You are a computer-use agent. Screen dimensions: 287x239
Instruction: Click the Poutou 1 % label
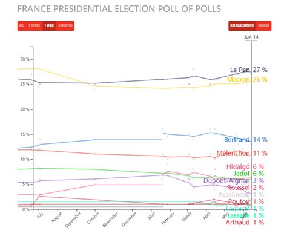click(246, 201)
